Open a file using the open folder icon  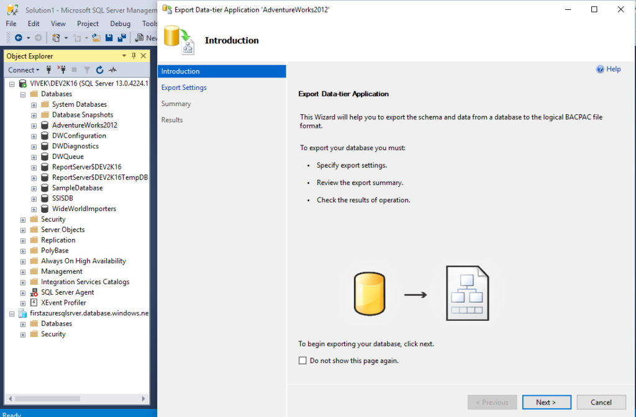click(95, 37)
